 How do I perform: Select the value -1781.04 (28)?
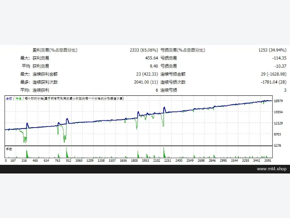point(274,82)
